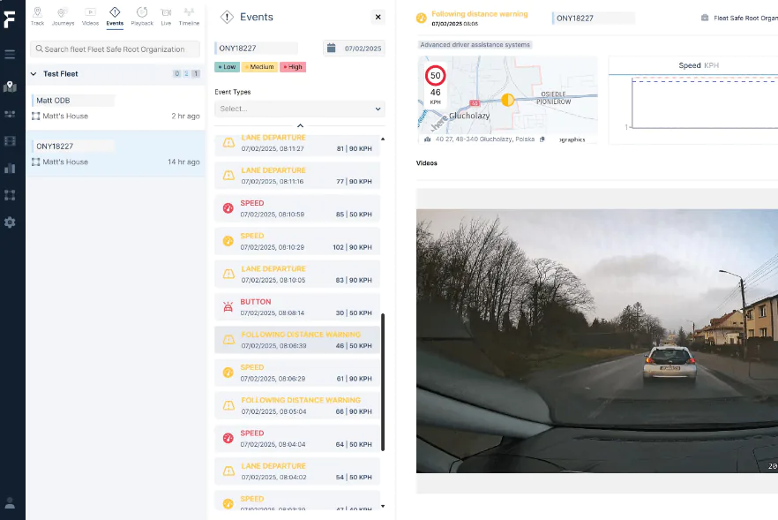Open the Timeline icon
Image resolution: width=778 pixels, height=520 pixels.
(x=189, y=15)
